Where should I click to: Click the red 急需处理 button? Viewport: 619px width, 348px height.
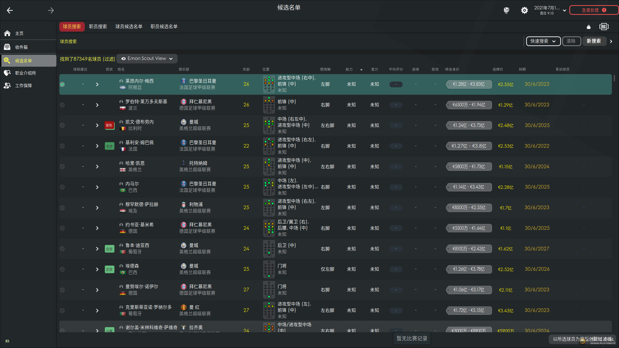click(x=593, y=10)
